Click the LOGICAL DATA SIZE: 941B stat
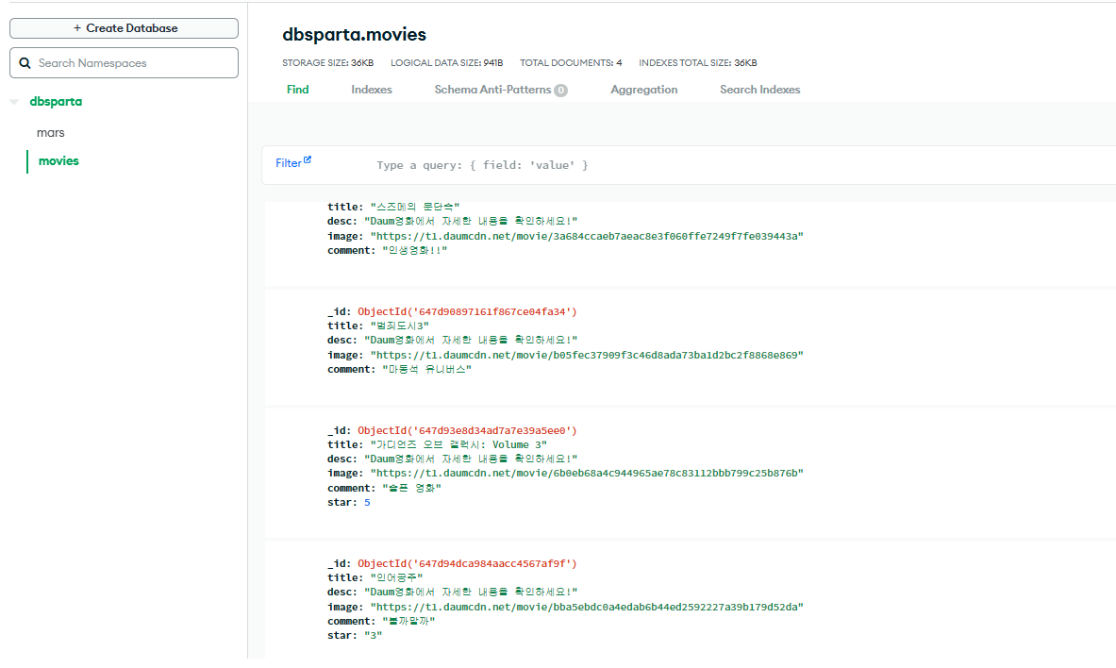This screenshot has width=1116, height=668. (447, 62)
